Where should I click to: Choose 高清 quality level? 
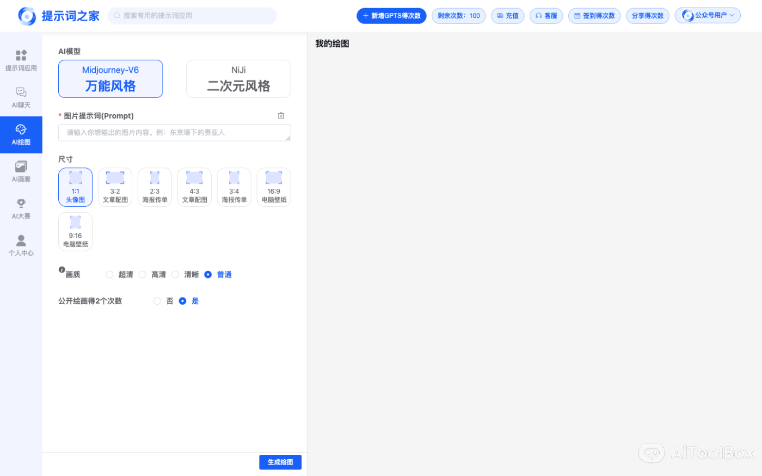click(143, 274)
